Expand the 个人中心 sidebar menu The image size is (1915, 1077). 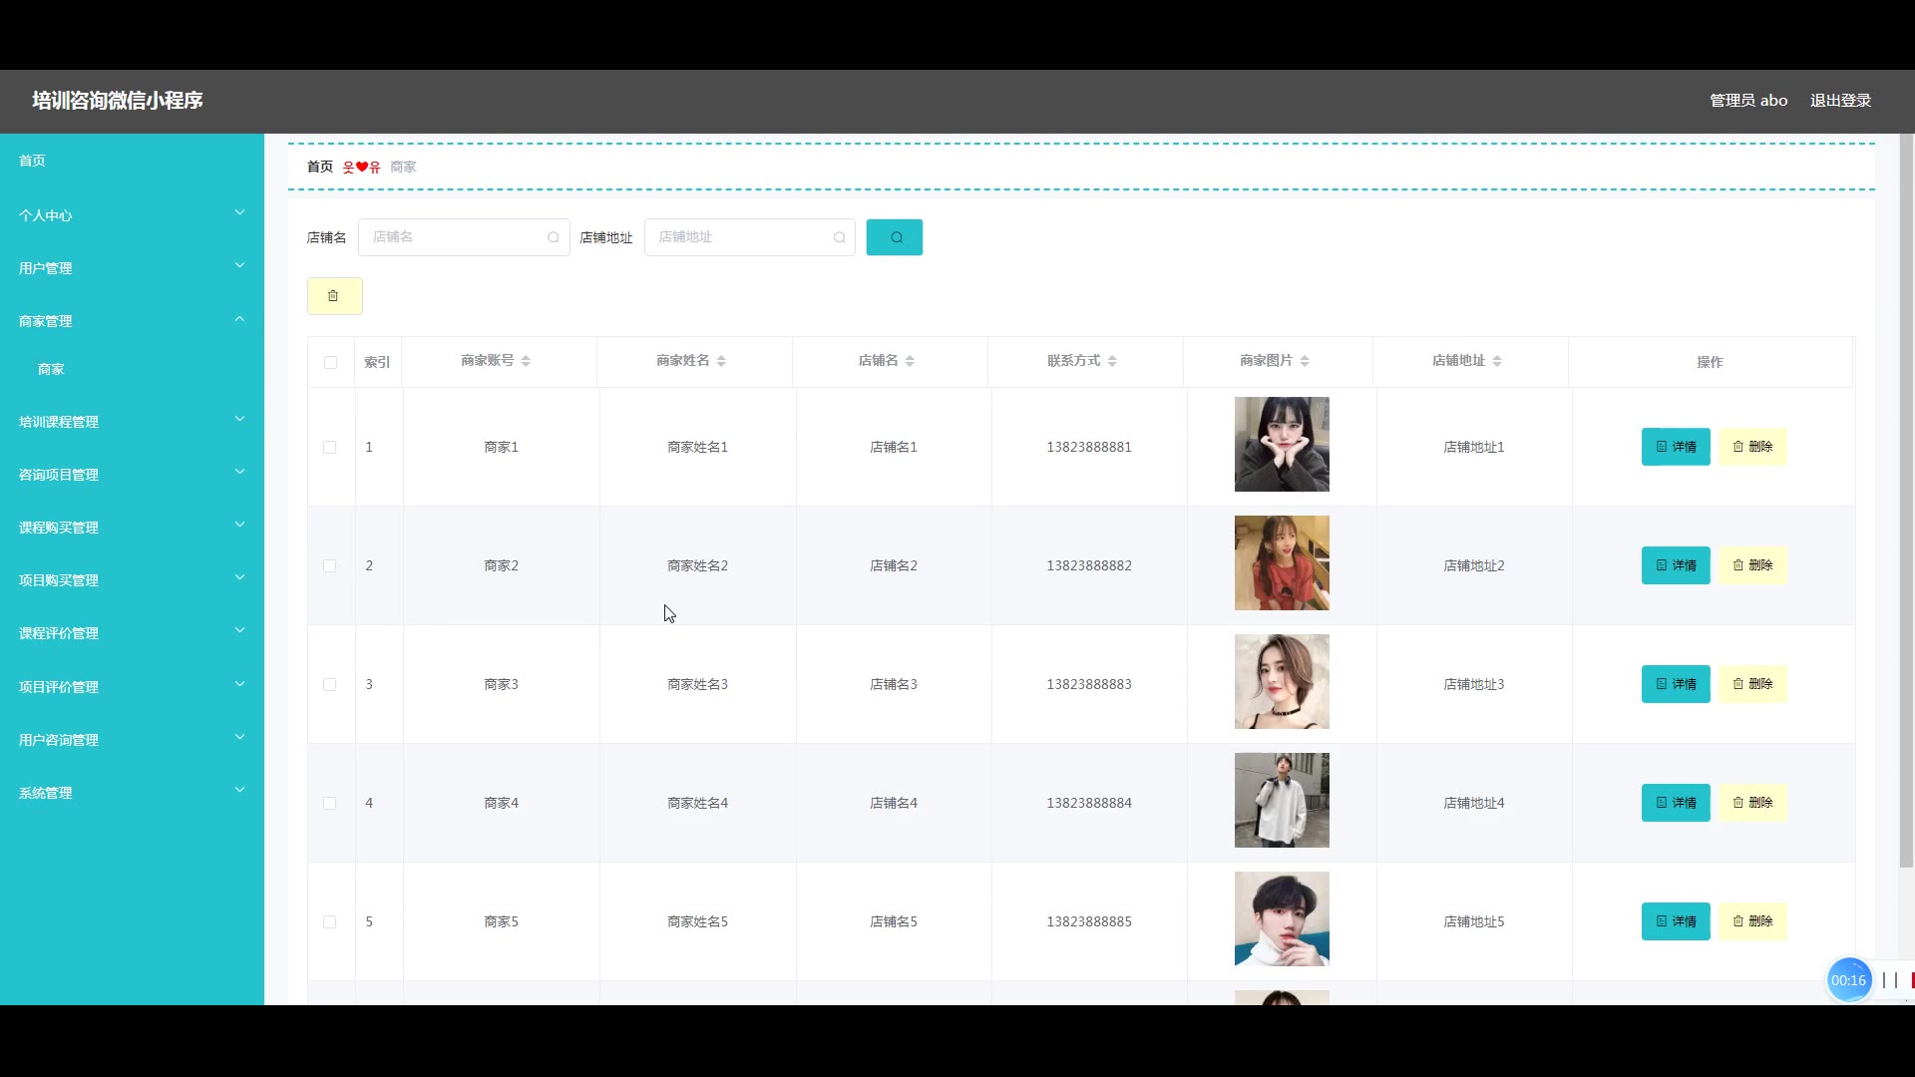pyautogui.click(x=132, y=214)
